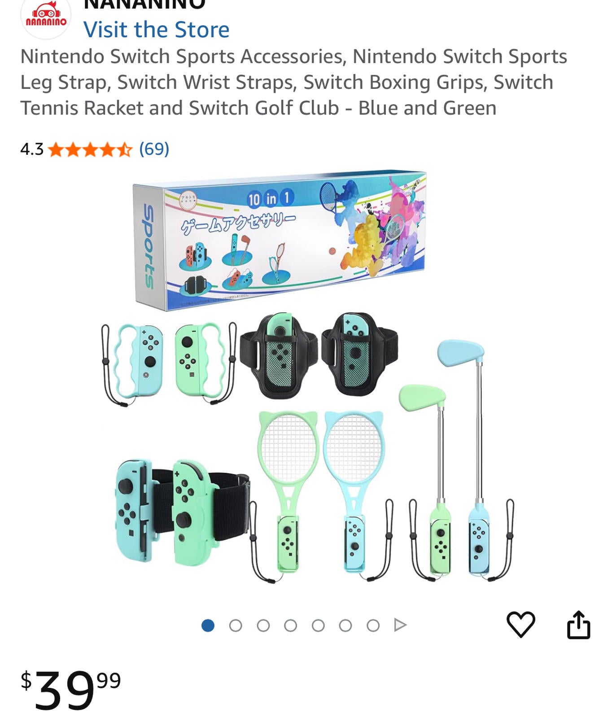Open the 69 reviews link
This screenshot has height=718, width=616.
tap(154, 149)
